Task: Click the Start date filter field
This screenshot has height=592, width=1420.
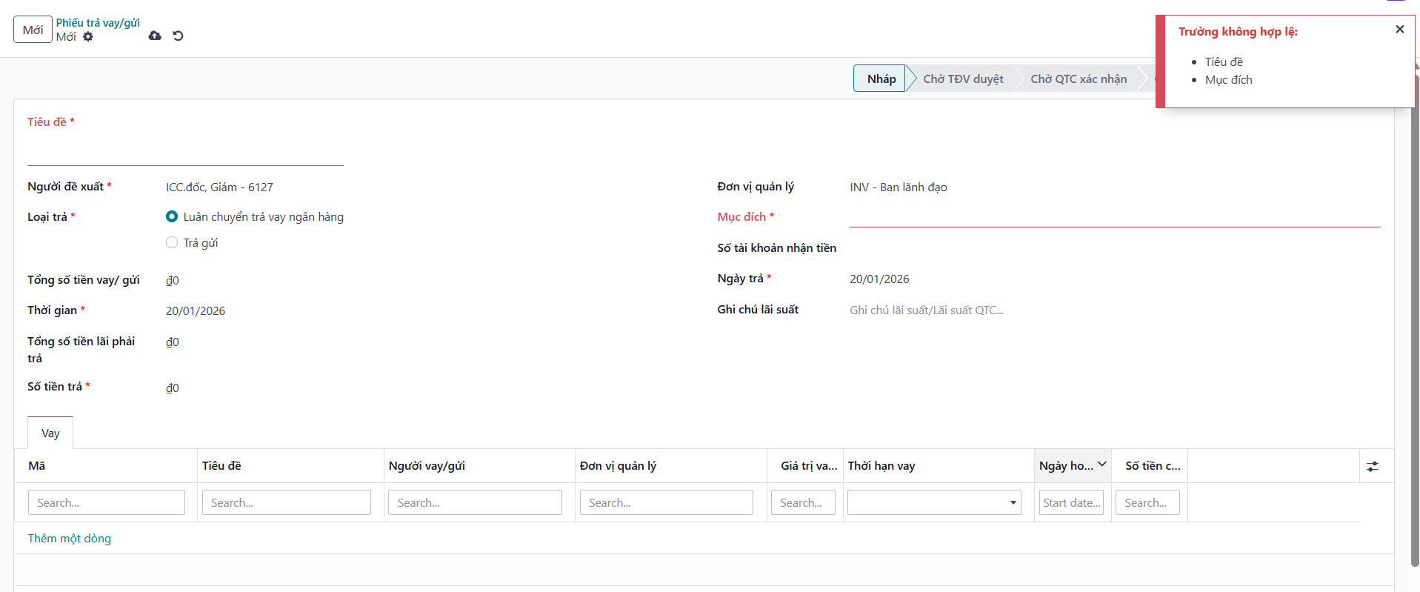Action: tap(1071, 502)
